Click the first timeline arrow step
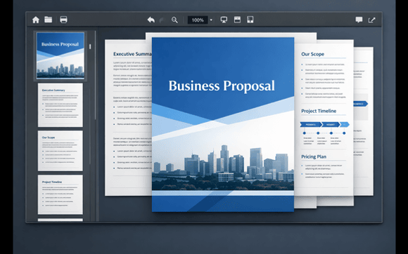Image resolution: width=408 pixels, height=254 pixels. click(x=311, y=124)
